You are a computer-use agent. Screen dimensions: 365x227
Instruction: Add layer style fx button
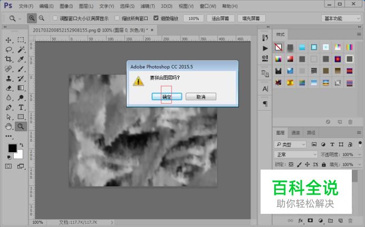coord(301,221)
